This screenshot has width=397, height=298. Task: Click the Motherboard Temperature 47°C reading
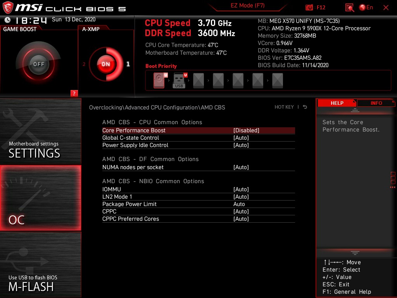[x=186, y=53]
